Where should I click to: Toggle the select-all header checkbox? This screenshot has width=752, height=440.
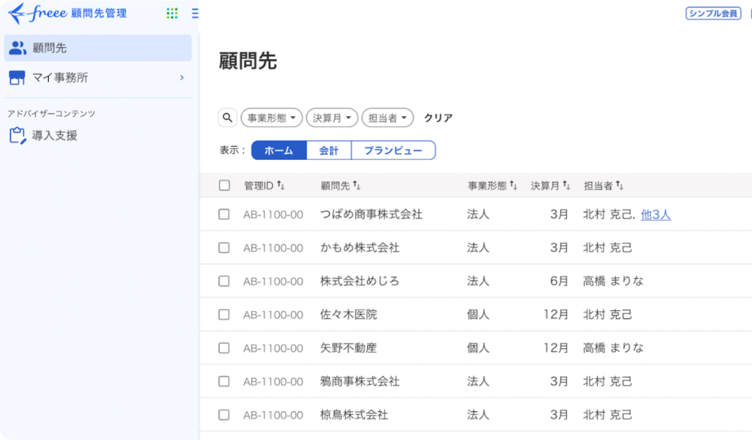(224, 185)
